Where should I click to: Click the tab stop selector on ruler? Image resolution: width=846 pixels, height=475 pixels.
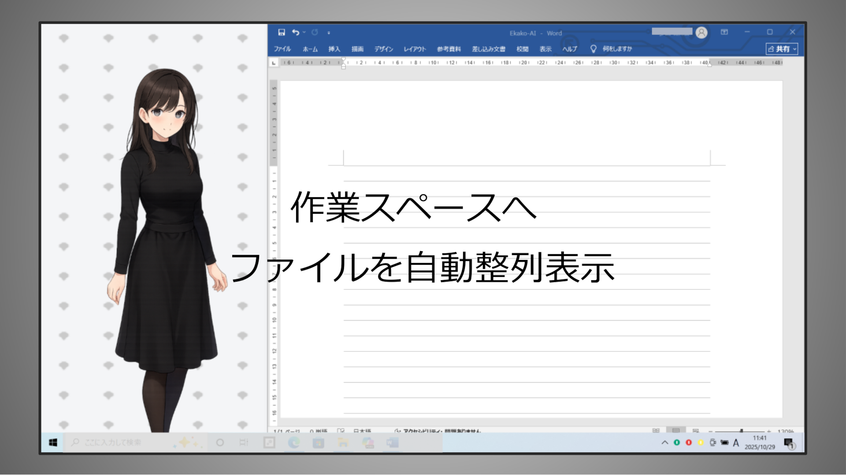click(274, 63)
